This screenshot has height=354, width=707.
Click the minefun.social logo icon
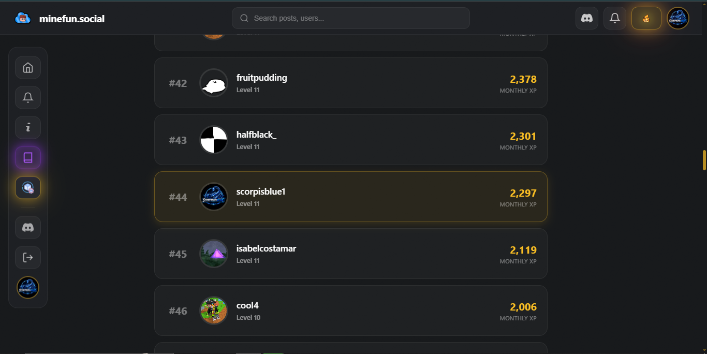point(23,18)
